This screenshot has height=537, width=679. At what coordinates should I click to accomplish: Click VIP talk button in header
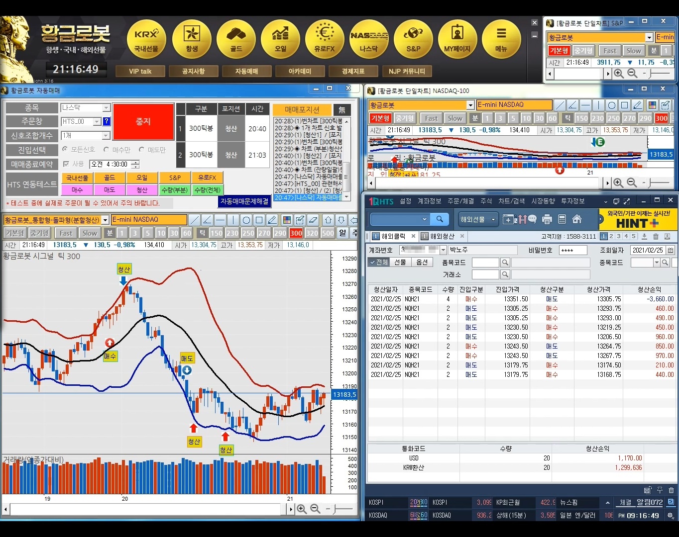(140, 71)
